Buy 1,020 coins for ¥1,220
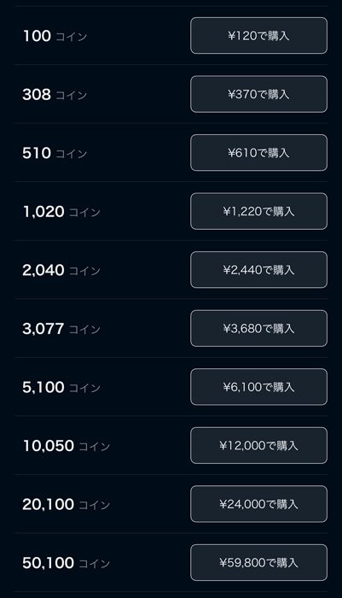 [x=258, y=211]
